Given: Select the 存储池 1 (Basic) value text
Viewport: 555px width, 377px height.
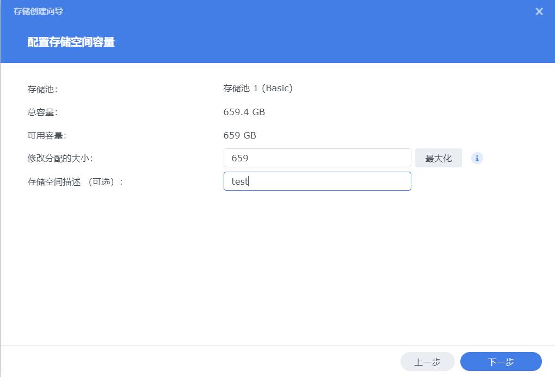Looking at the screenshot, I should pos(258,88).
